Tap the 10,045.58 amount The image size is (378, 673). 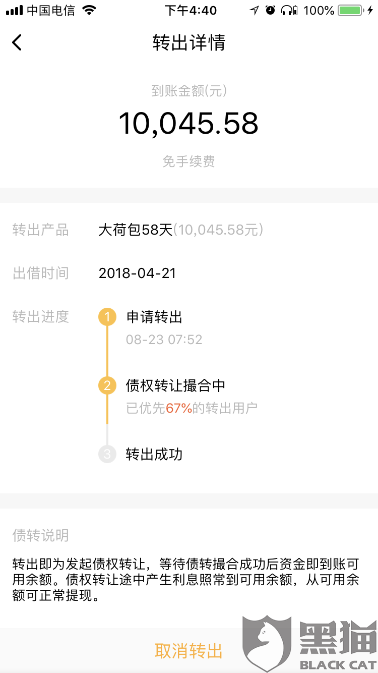[x=188, y=124]
